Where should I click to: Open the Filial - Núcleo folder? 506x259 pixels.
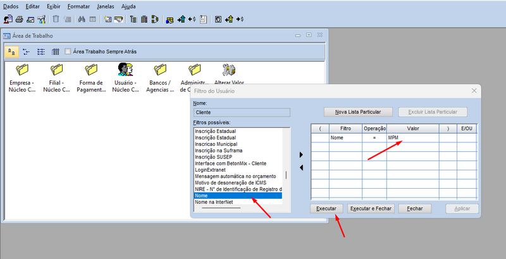56,78
